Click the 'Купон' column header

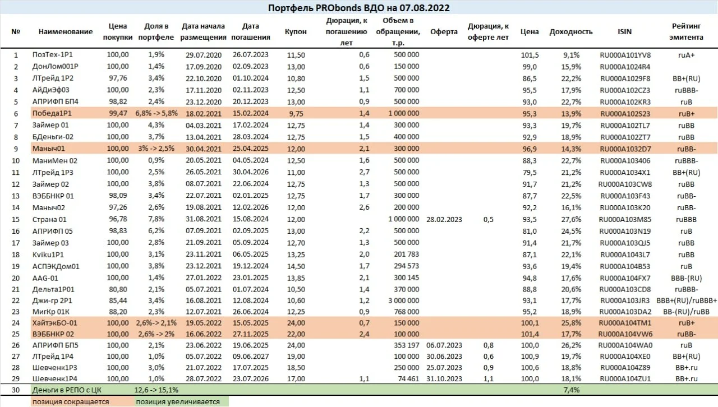(296, 32)
